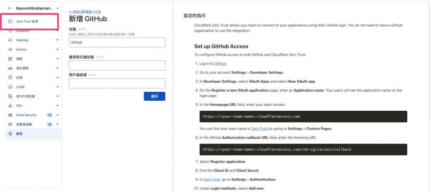
Task: Click the CASB sidebar icon
Action: point(10,87)
